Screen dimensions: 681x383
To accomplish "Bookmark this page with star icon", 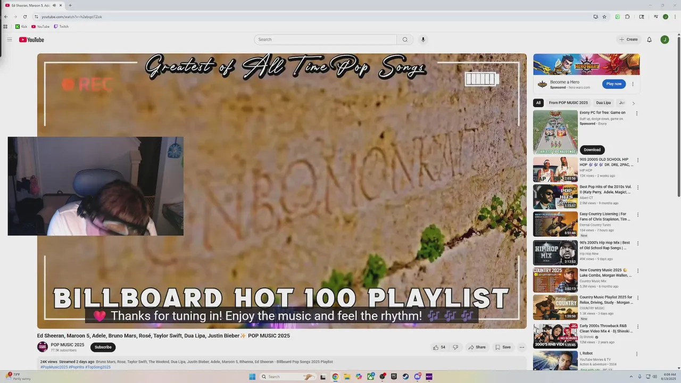I will pyautogui.click(x=604, y=16).
